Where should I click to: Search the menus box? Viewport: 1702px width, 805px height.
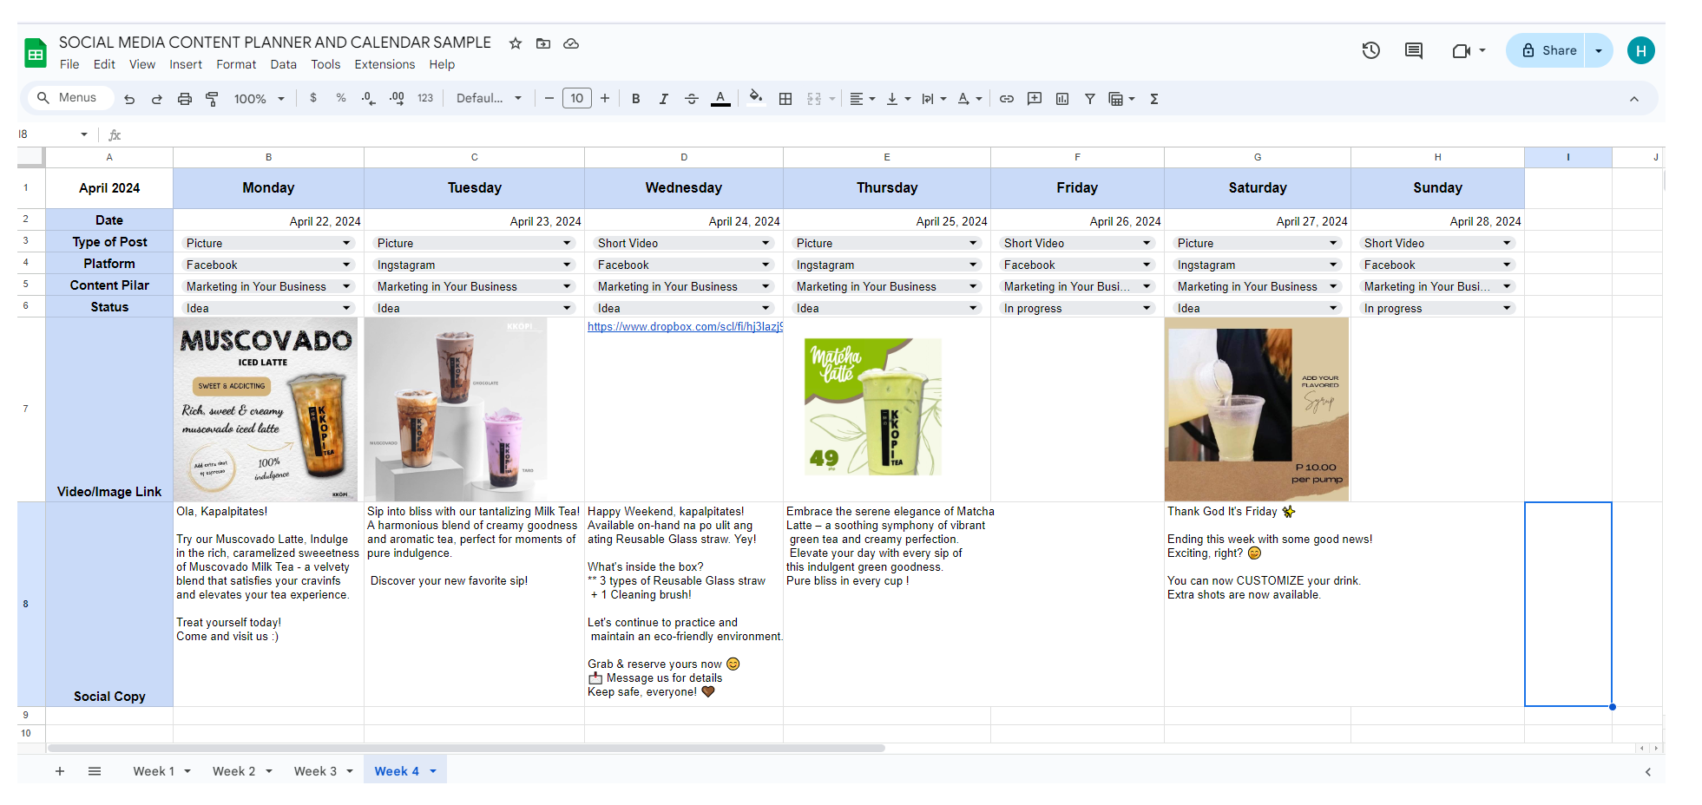[71, 98]
